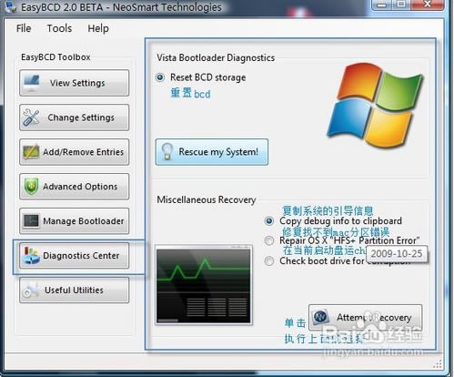Choose Repair OS X HFS+ Partition Error
The image size is (454, 377).
[x=269, y=240]
